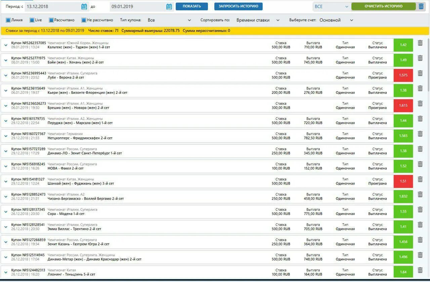Delete coupon №5262357085 with trash icon

(x=420, y=43)
